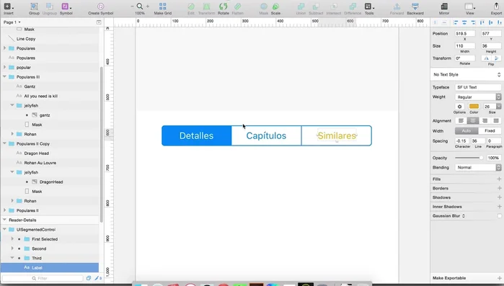The image size is (504, 286).
Task: Click the Similares segment text on canvas
Action: 337,135
